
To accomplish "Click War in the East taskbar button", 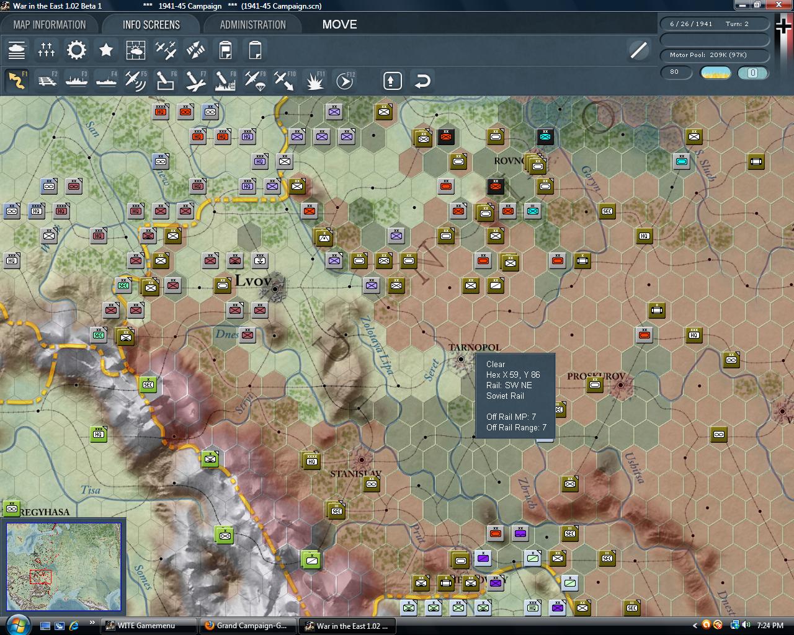I will tap(347, 626).
